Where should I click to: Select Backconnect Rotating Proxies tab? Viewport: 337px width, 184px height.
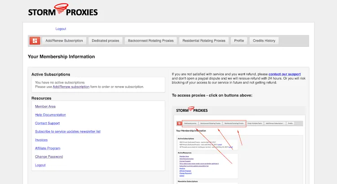(151, 40)
